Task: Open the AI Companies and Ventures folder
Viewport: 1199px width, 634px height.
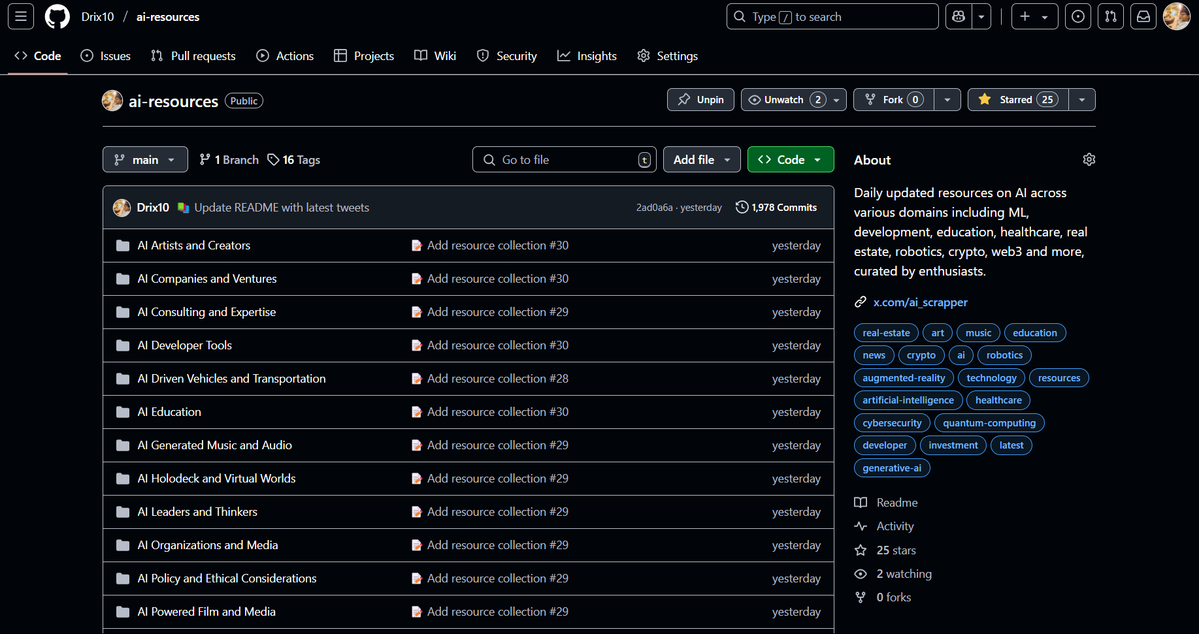Action: 207,278
